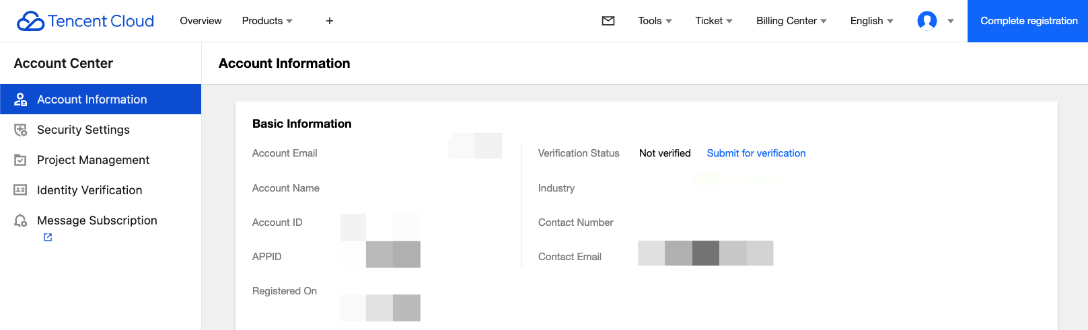Viewport: 1088px width, 330px height.
Task: Click the user avatar icon
Action: (x=927, y=21)
